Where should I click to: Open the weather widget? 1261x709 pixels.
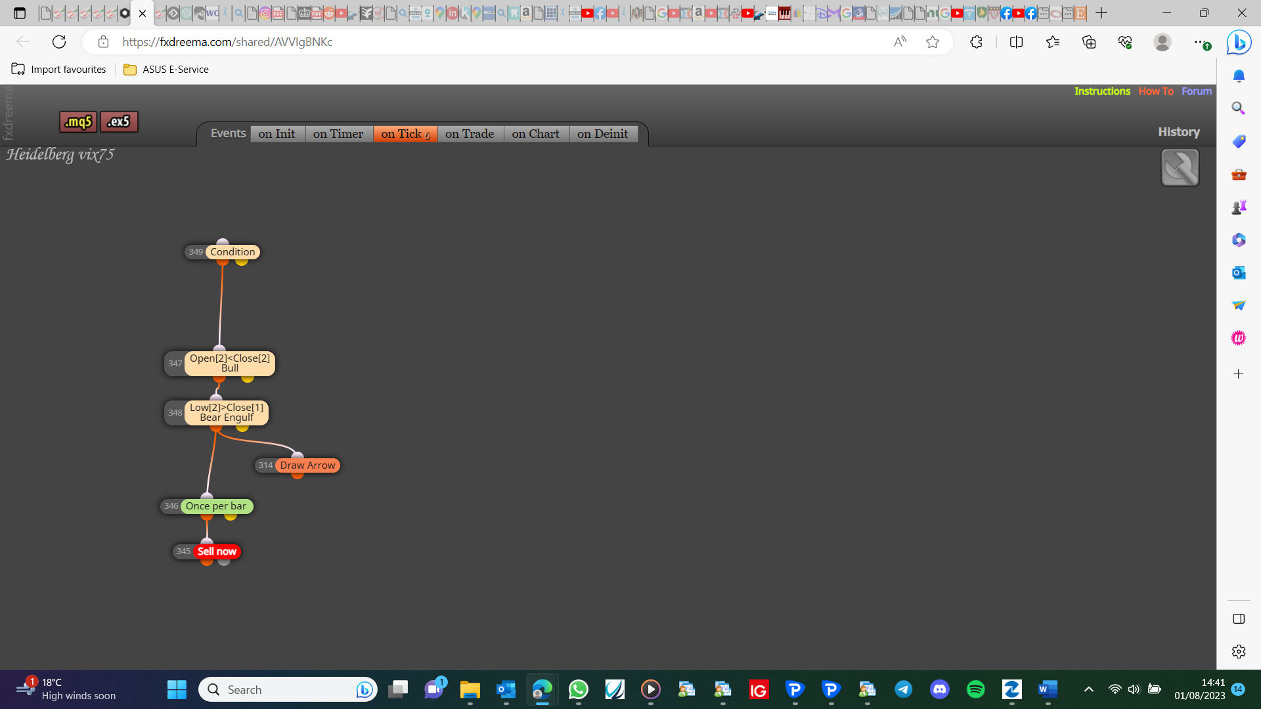[x=66, y=689]
